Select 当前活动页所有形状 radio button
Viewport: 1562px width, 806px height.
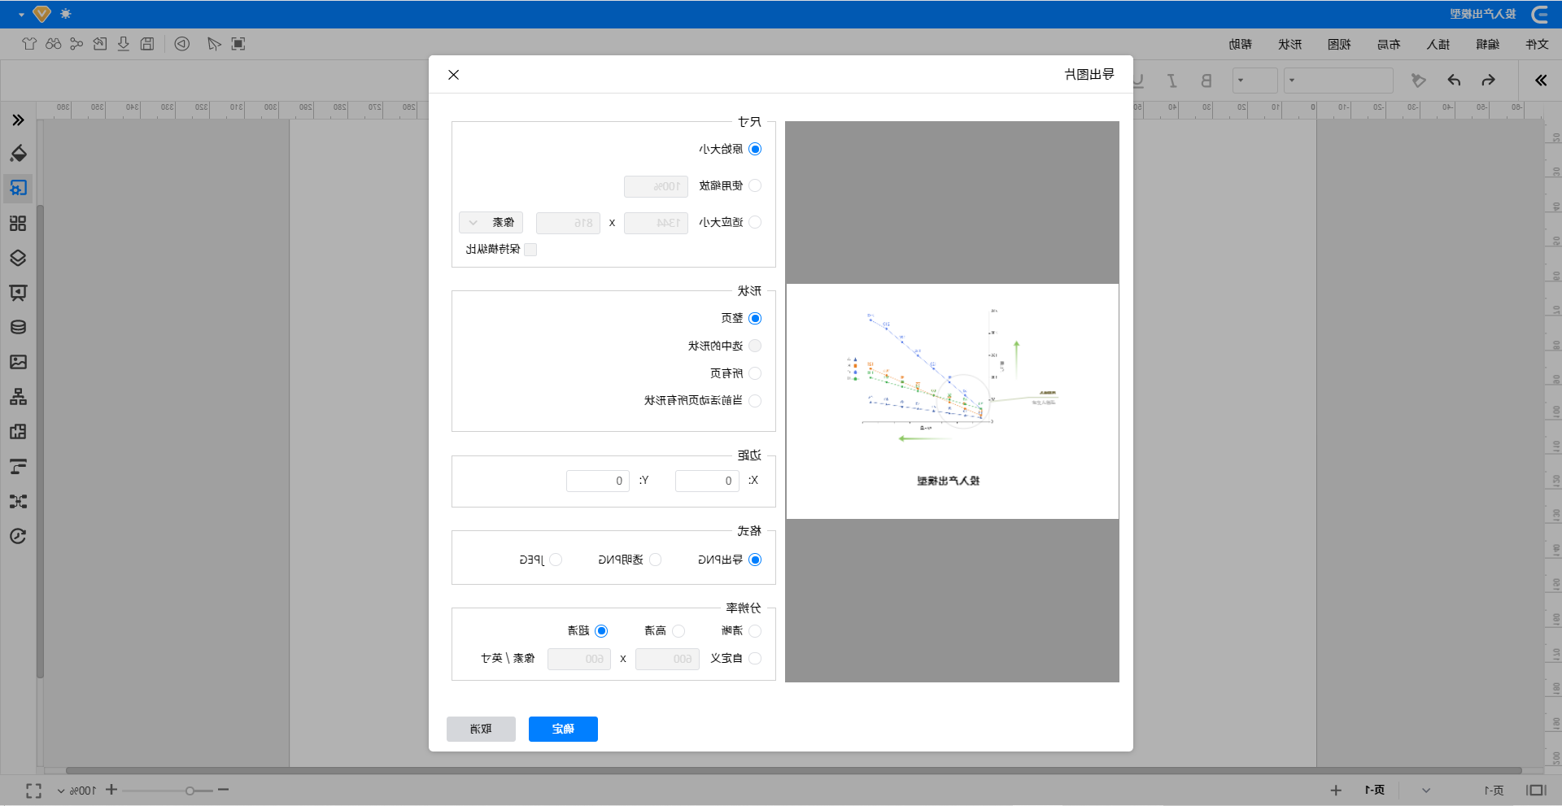coord(755,401)
